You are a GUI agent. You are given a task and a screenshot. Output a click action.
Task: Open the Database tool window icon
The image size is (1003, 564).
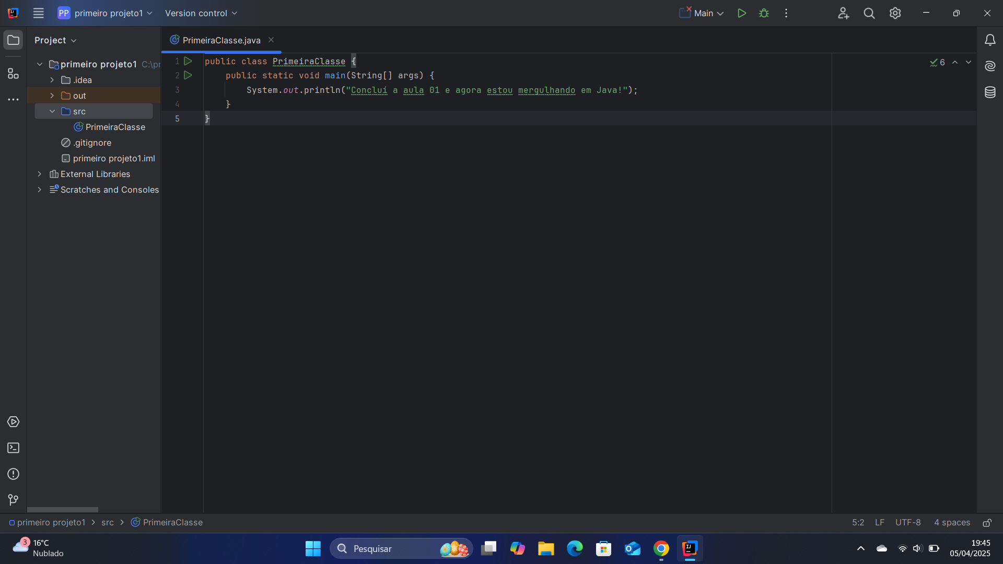pos(990,92)
